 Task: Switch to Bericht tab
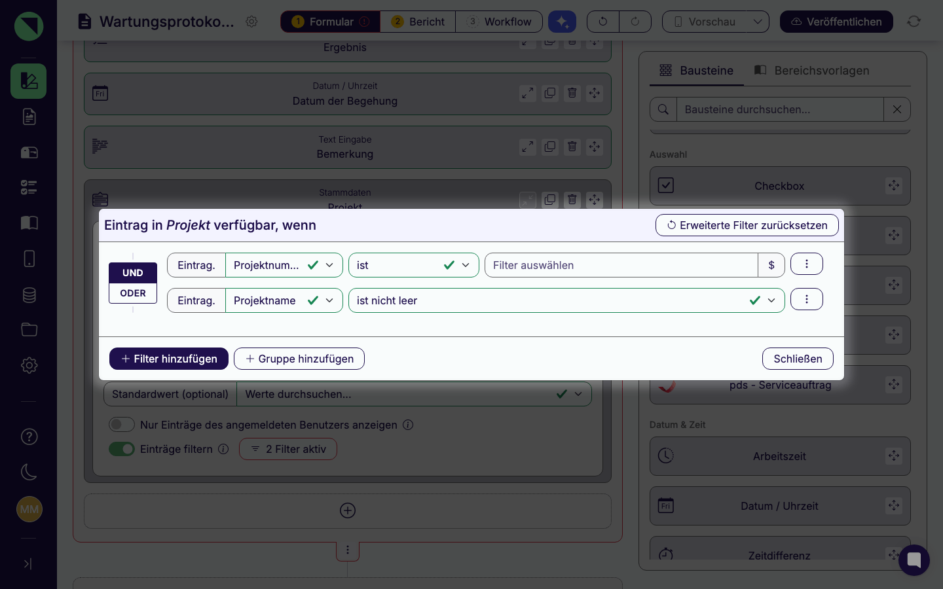click(418, 22)
